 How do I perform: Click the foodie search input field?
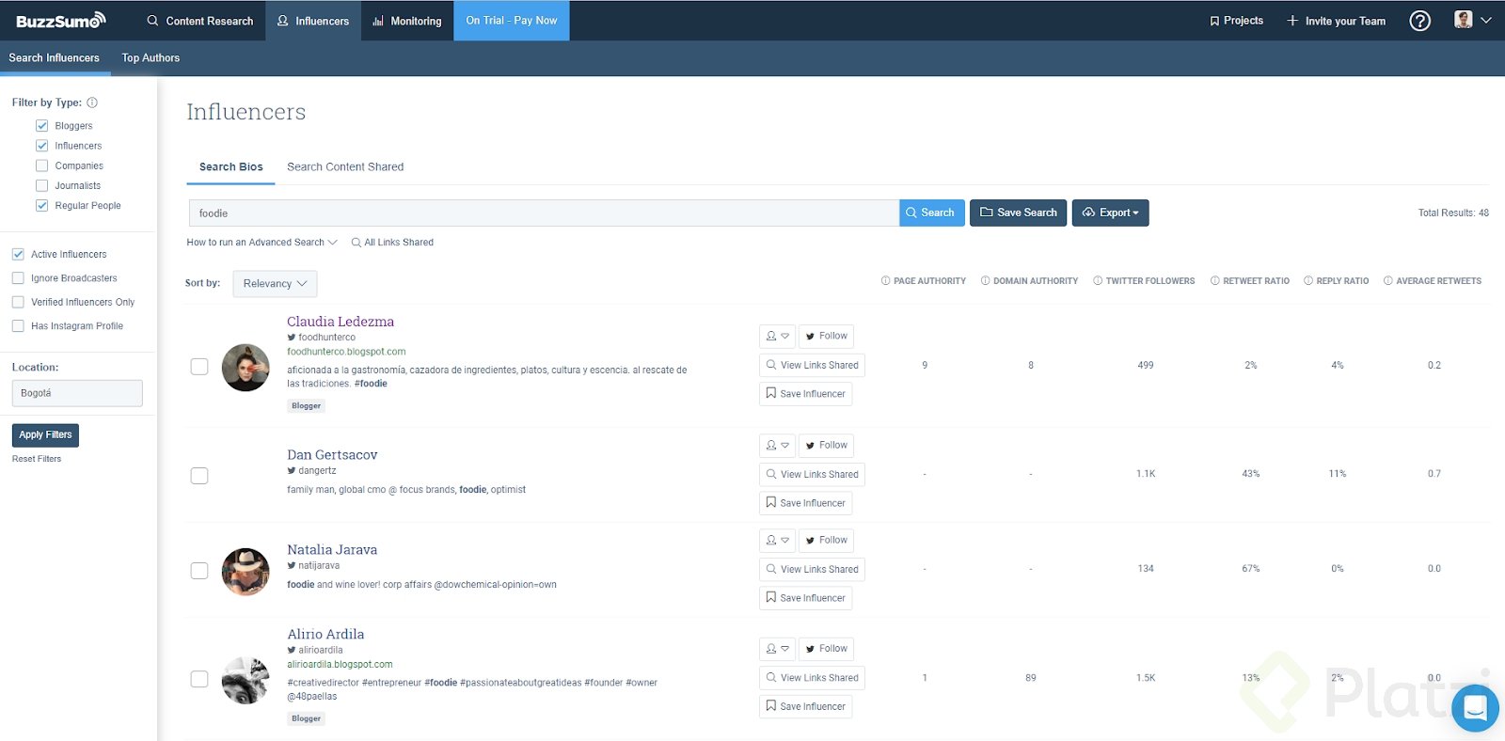[x=544, y=213]
